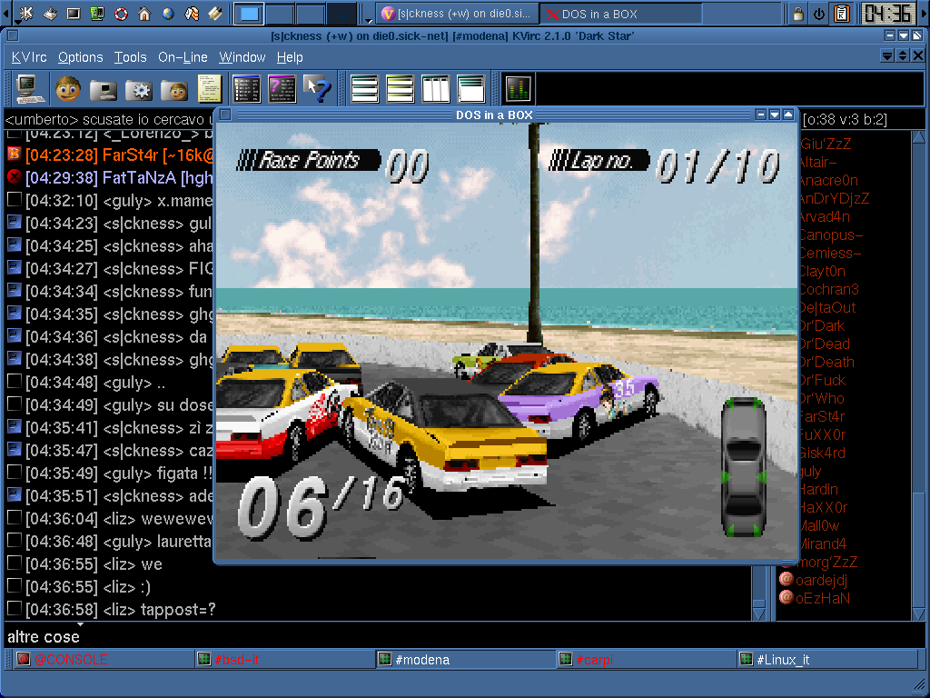Select nickname 'oEzHaN' in the user list

click(823, 598)
